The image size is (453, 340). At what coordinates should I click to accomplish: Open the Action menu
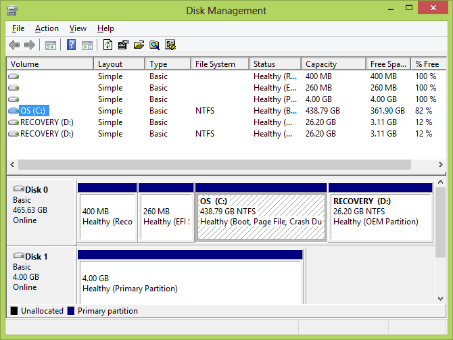(47, 28)
